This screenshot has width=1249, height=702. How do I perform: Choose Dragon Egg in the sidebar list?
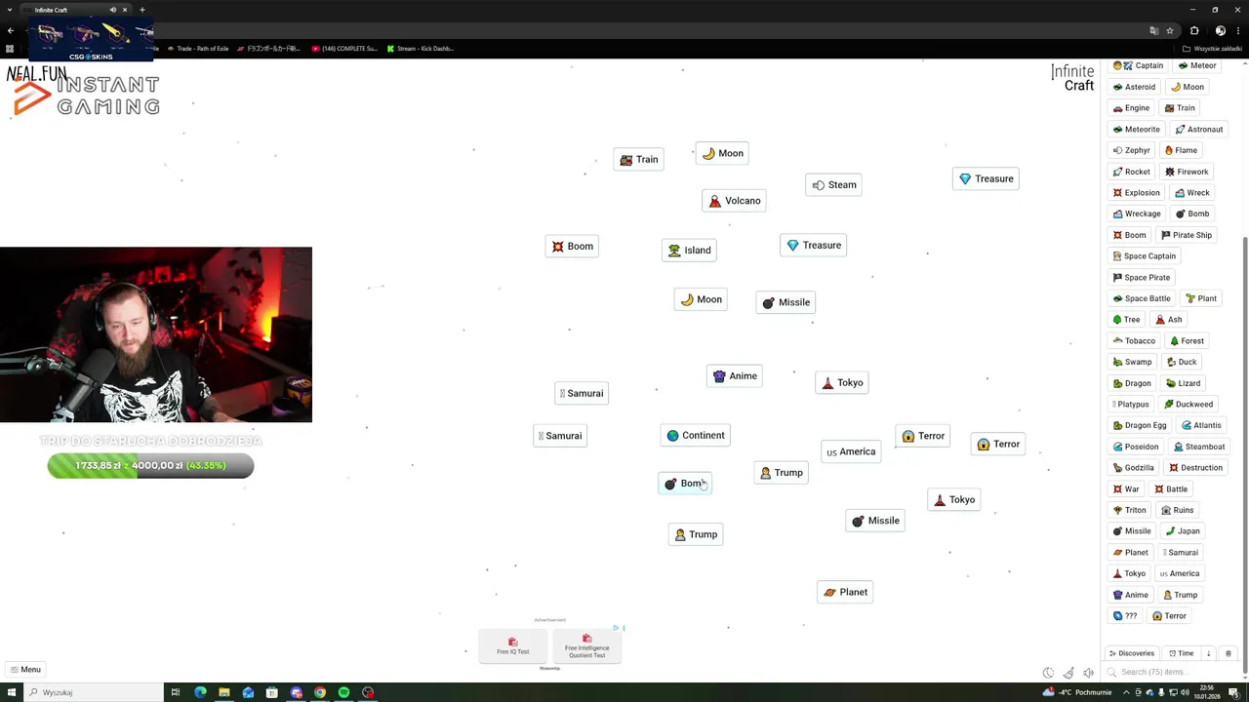(x=1140, y=425)
